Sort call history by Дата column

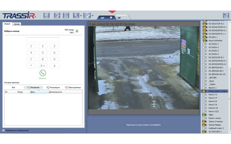pos(39,92)
